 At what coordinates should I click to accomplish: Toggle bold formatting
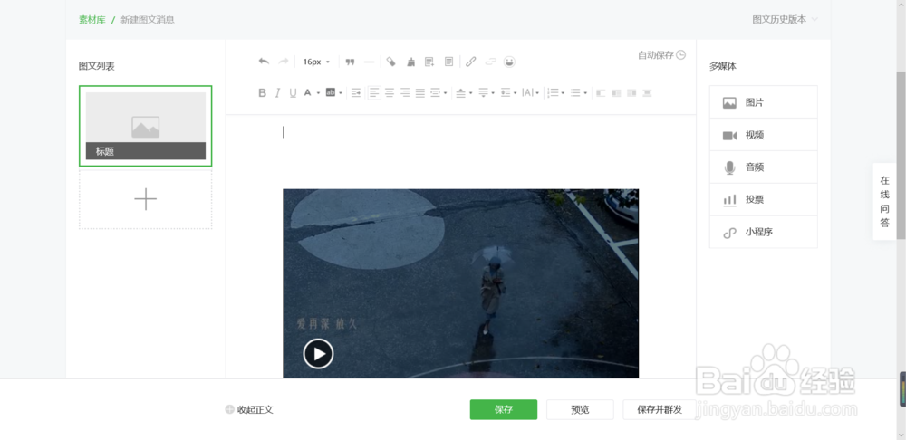[263, 92]
